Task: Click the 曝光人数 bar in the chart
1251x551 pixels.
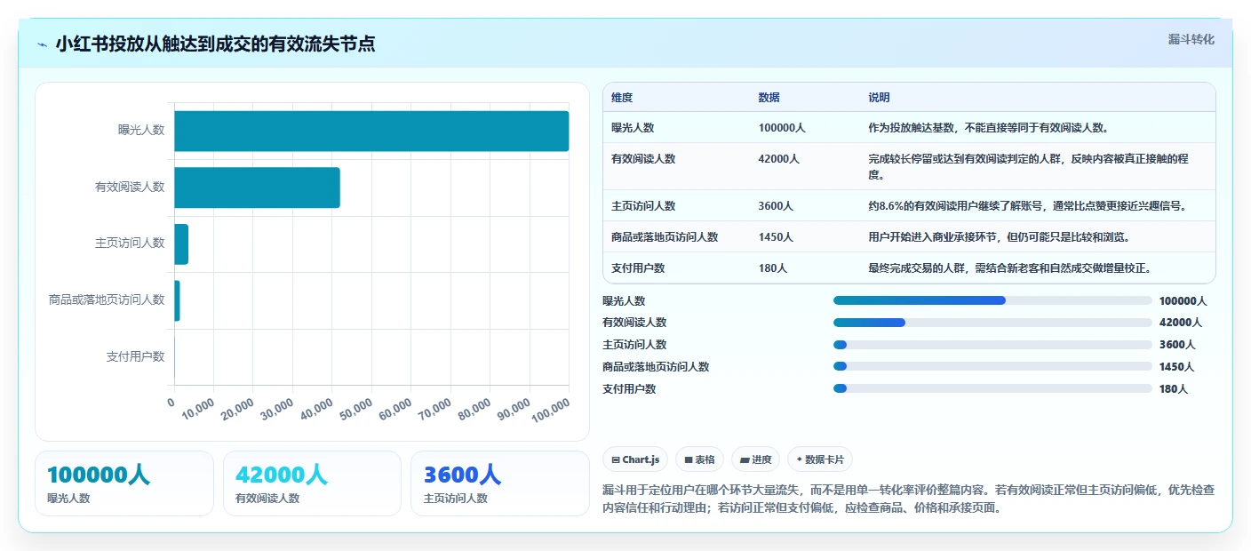Action: [x=371, y=131]
